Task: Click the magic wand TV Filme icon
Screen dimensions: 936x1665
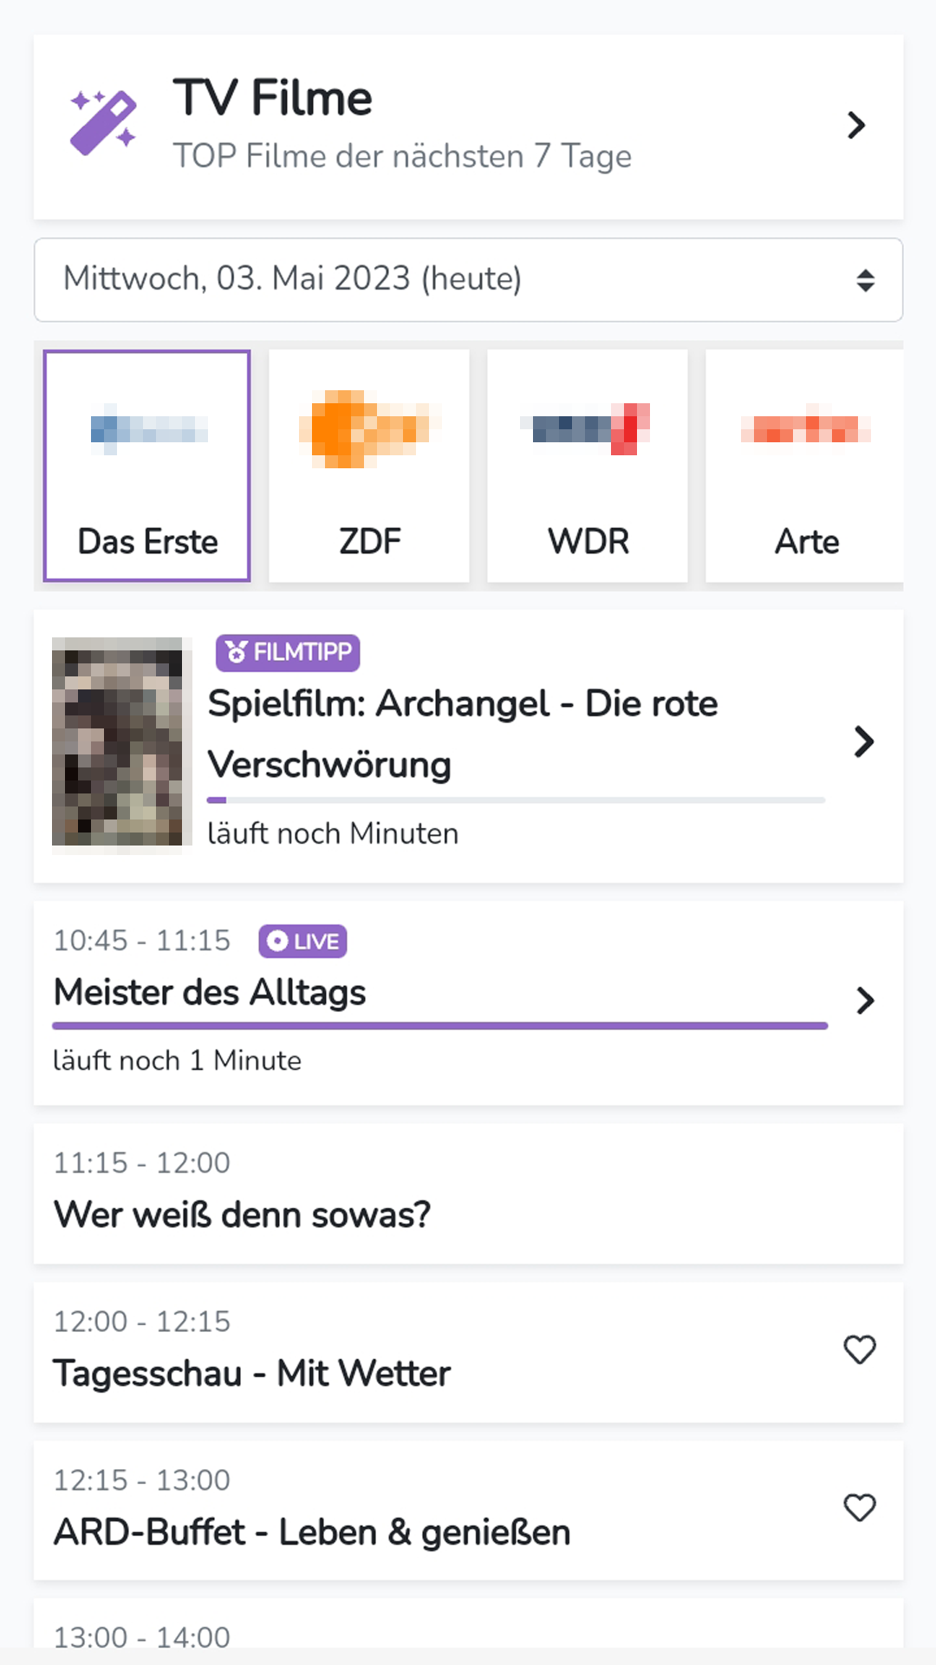Action: tap(103, 123)
